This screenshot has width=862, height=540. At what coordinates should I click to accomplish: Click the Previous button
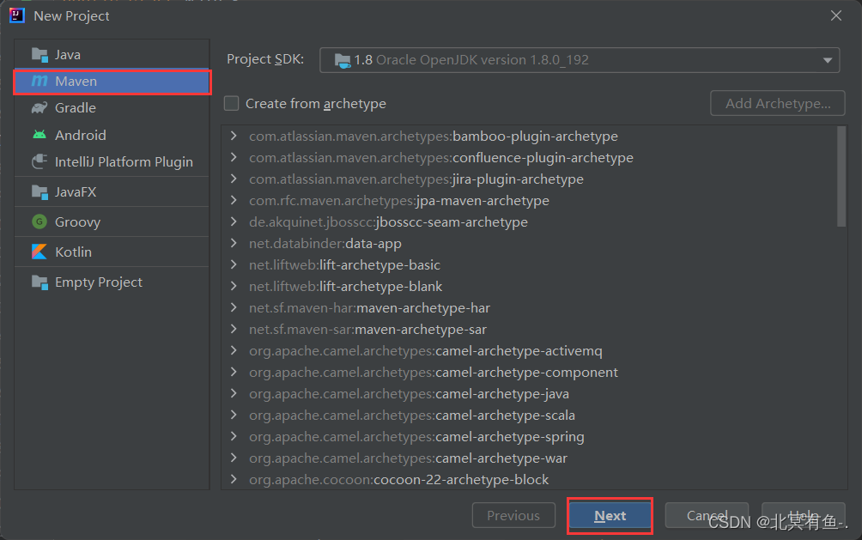coord(513,515)
